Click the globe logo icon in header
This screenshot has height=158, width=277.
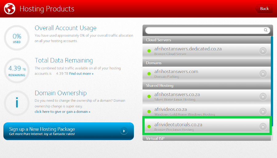10,9
